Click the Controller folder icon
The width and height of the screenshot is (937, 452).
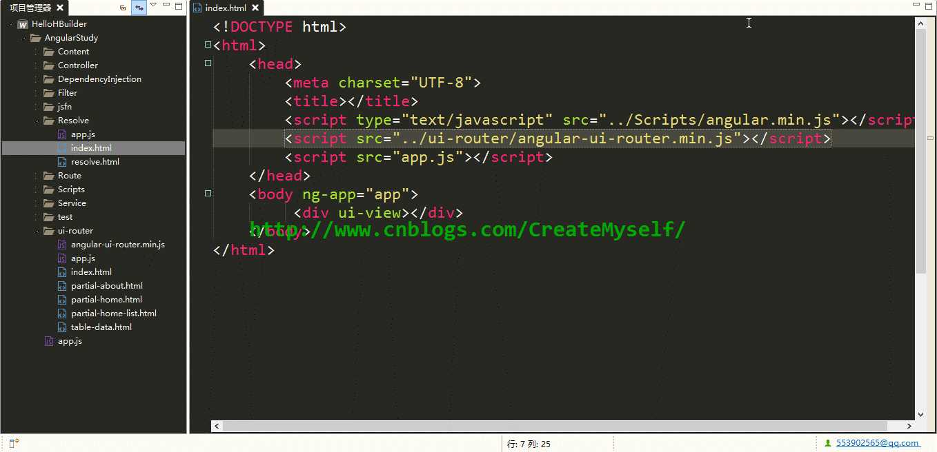48,65
